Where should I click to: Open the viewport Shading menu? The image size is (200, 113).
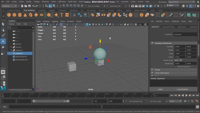(x=46, y=21)
